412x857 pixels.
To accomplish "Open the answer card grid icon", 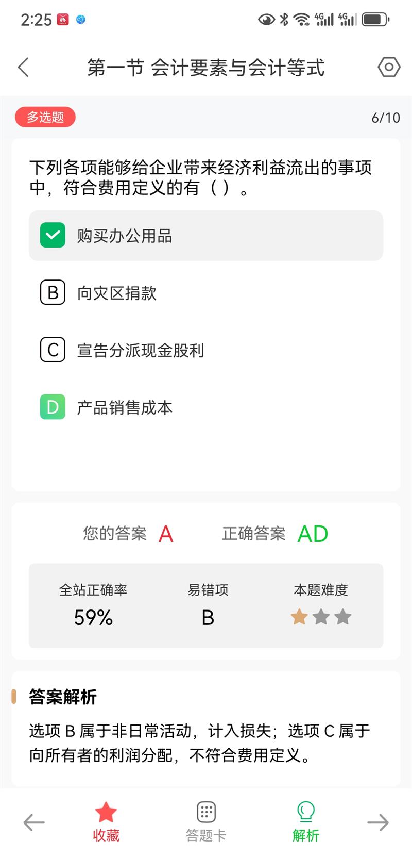I will click(206, 812).
